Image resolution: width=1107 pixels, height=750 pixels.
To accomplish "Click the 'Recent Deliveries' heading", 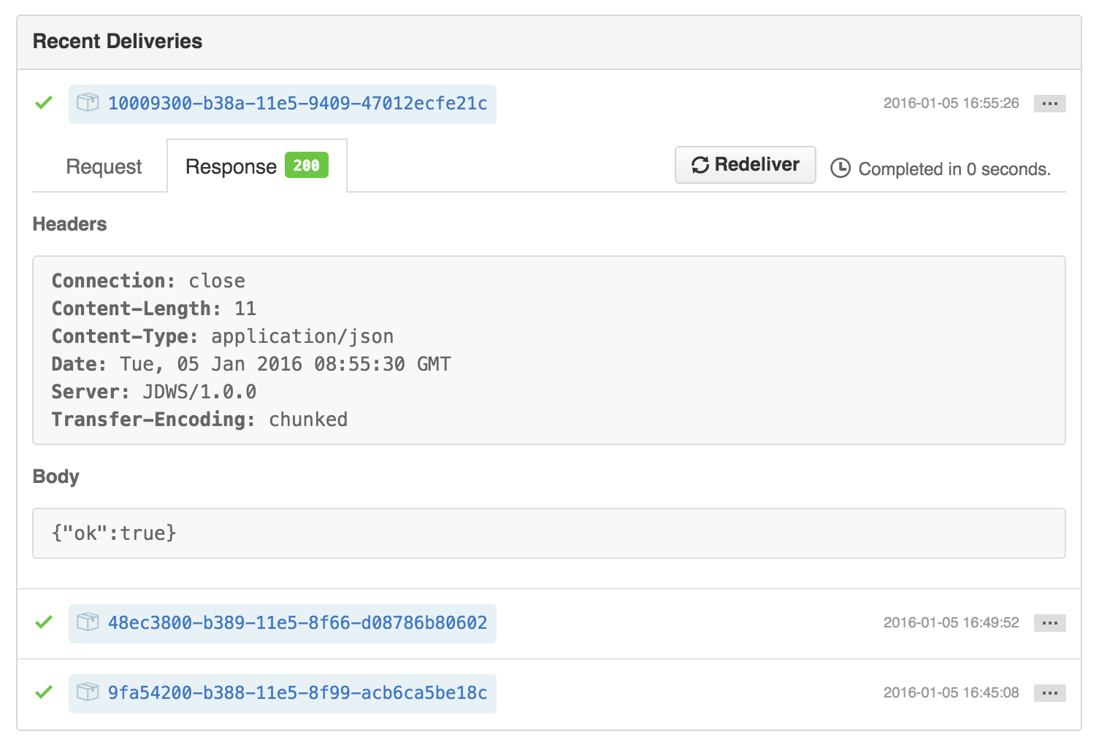I will (118, 42).
